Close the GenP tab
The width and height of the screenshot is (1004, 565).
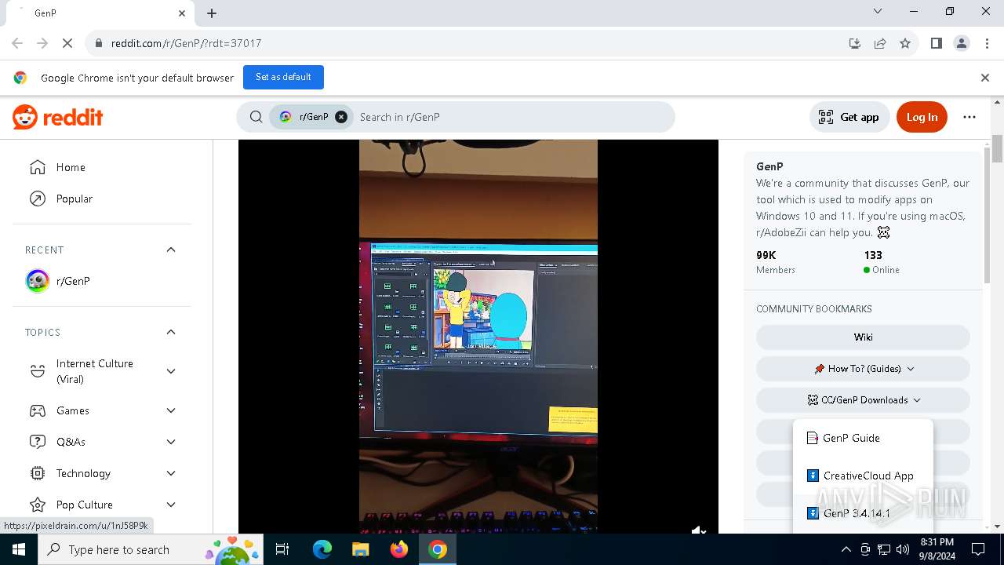(182, 13)
